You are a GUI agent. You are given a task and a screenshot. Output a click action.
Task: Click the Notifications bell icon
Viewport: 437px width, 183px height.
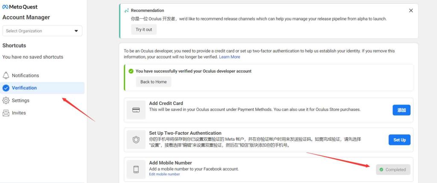(x=6, y=76)
